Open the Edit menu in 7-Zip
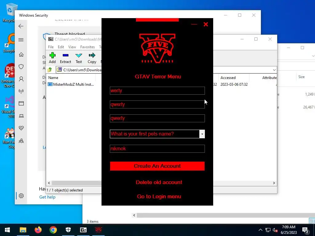Image resolution: width=315 pixels, height=236 pixels. [61, 47]
